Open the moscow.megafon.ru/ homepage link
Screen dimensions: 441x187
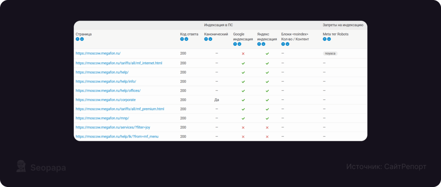click(x=98, y=53)
